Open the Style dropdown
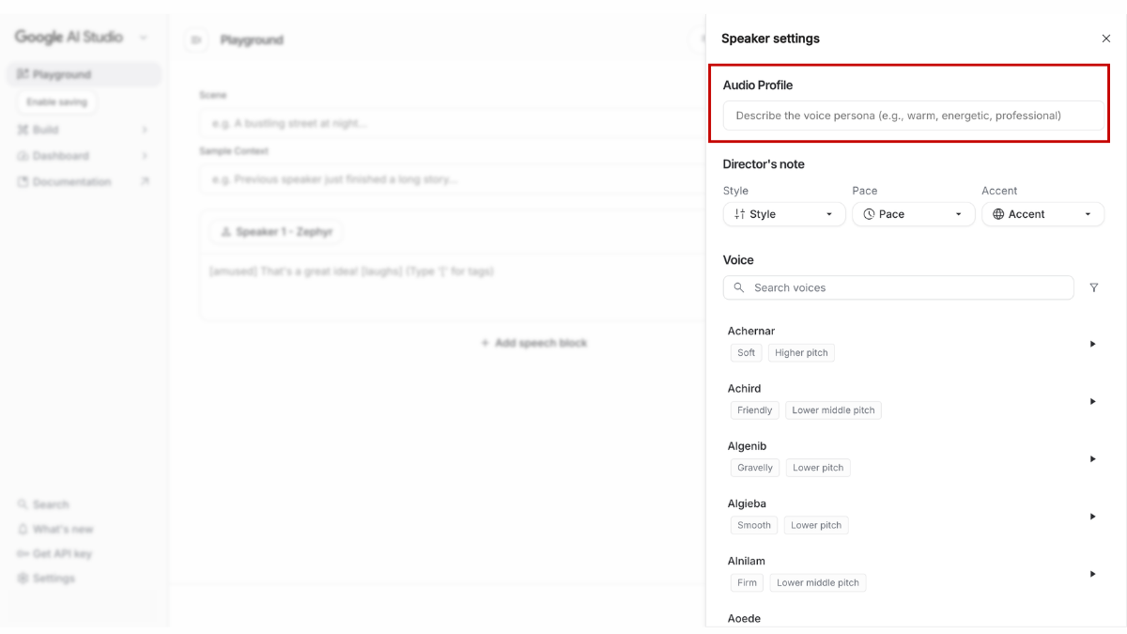 [x=783, y=214]
